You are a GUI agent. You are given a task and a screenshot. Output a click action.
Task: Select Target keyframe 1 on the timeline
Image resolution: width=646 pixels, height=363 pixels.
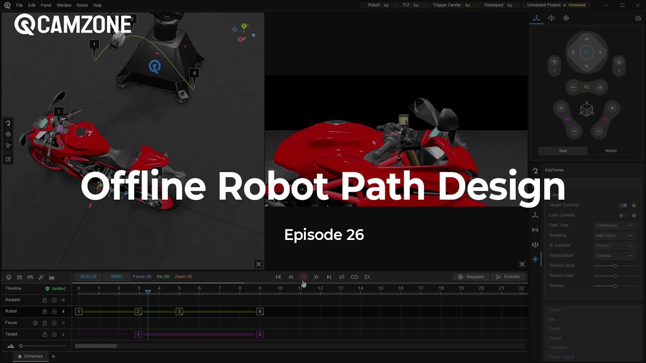(138, 334)
